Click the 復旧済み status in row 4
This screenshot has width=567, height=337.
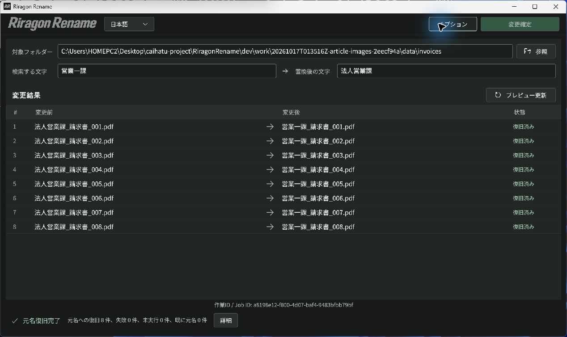(x=524, y=169)
